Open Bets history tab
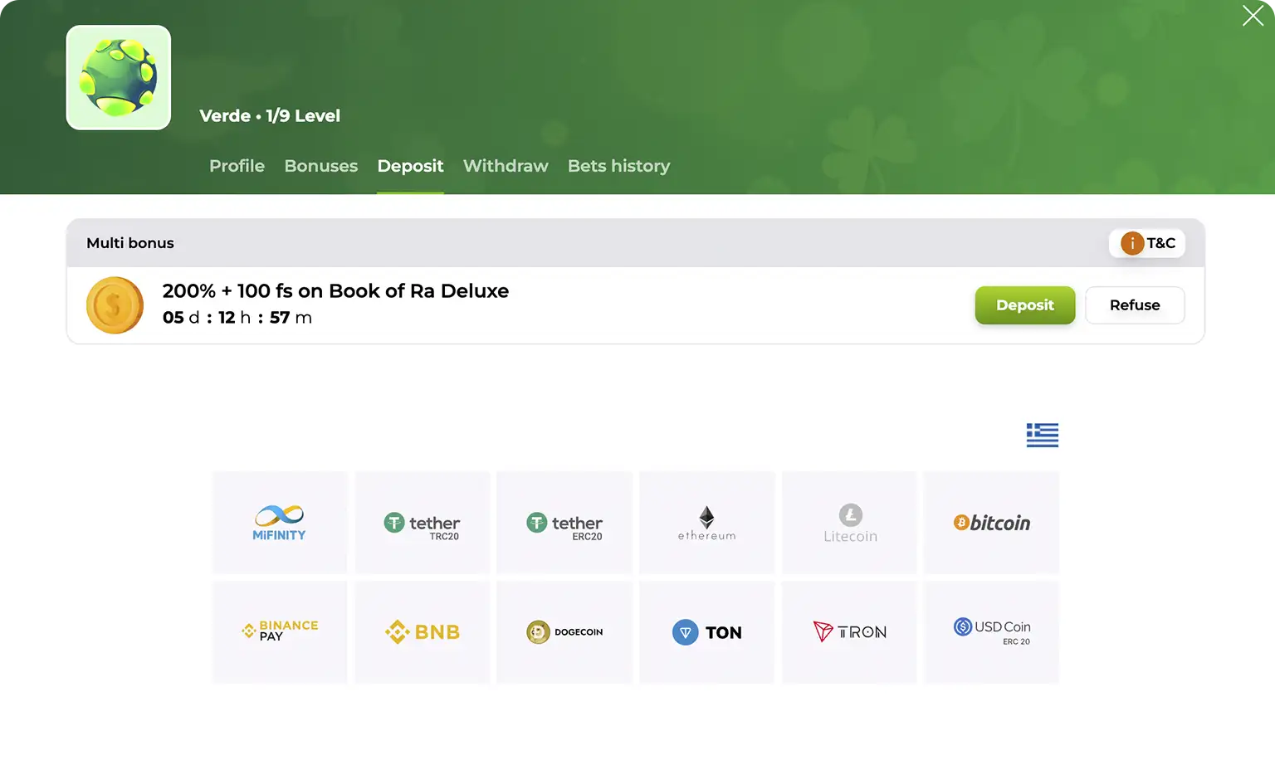The image size is (1275, 765). coord(618,166)
